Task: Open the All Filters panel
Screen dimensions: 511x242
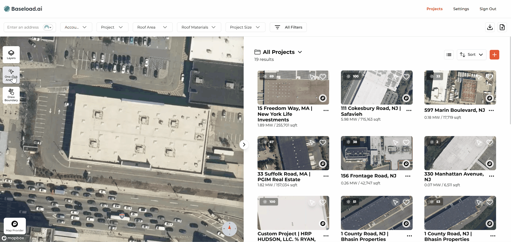Action: pos(288,27)
